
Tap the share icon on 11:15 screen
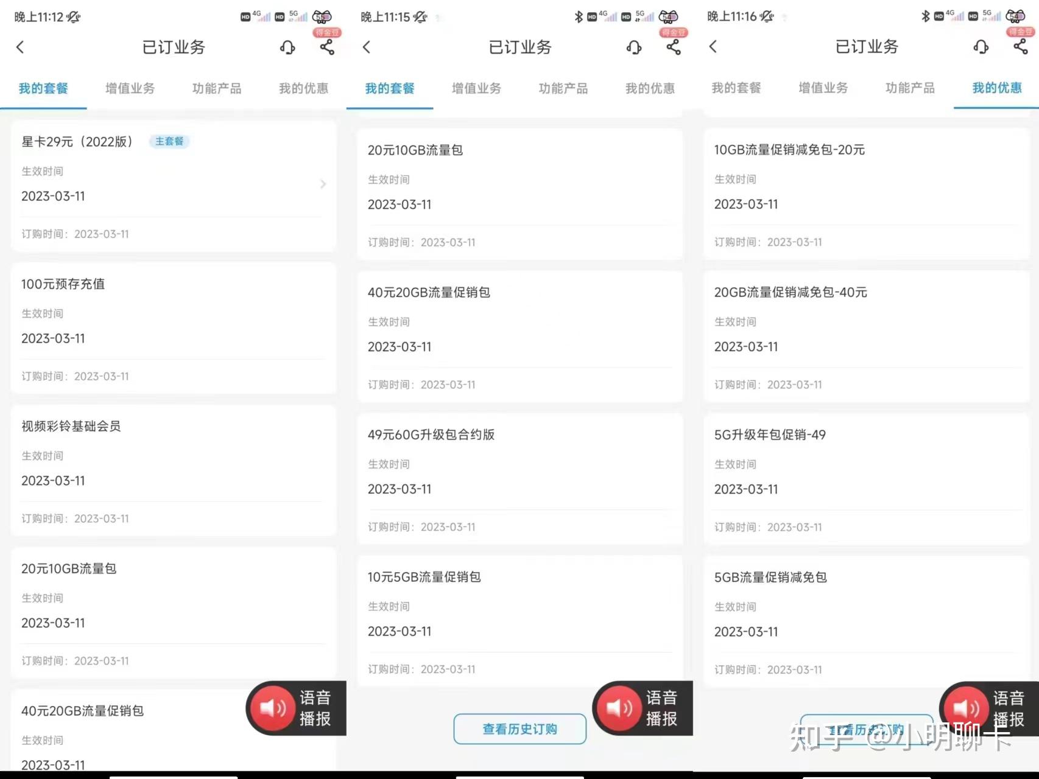click(x=674, y=47)
